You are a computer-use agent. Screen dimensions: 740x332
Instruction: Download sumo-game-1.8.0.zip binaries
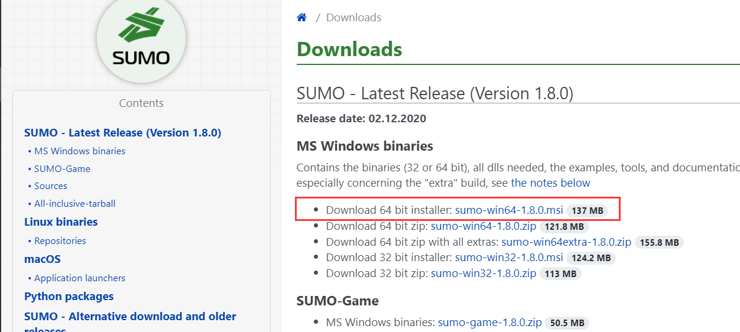[490, 323]
